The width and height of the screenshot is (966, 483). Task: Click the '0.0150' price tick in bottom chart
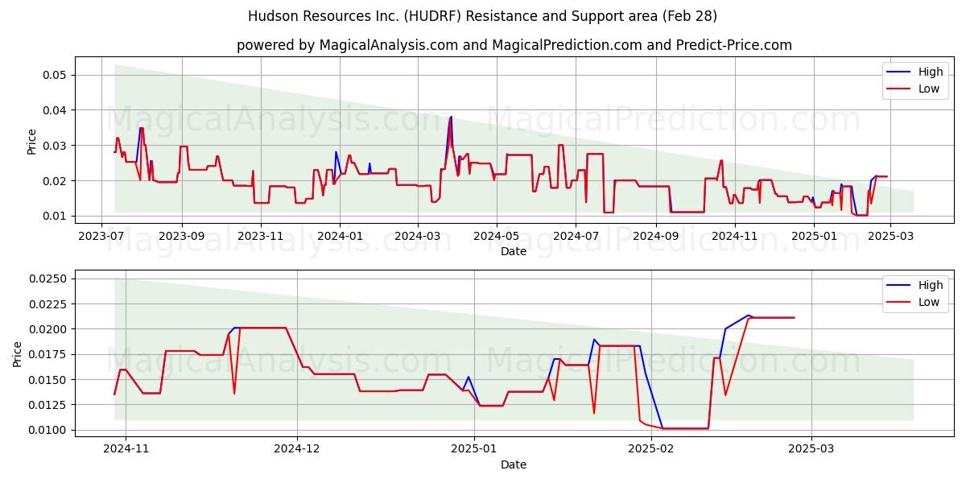tap(48, 379)
